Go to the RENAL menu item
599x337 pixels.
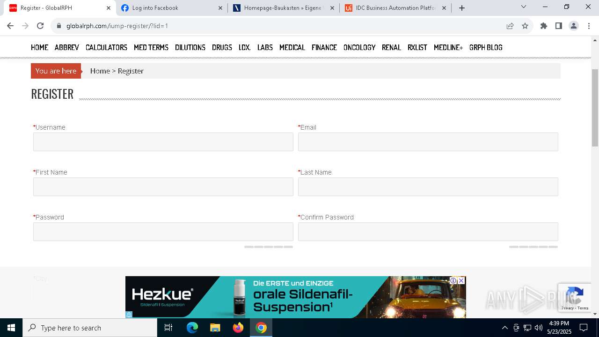(391, 47)
